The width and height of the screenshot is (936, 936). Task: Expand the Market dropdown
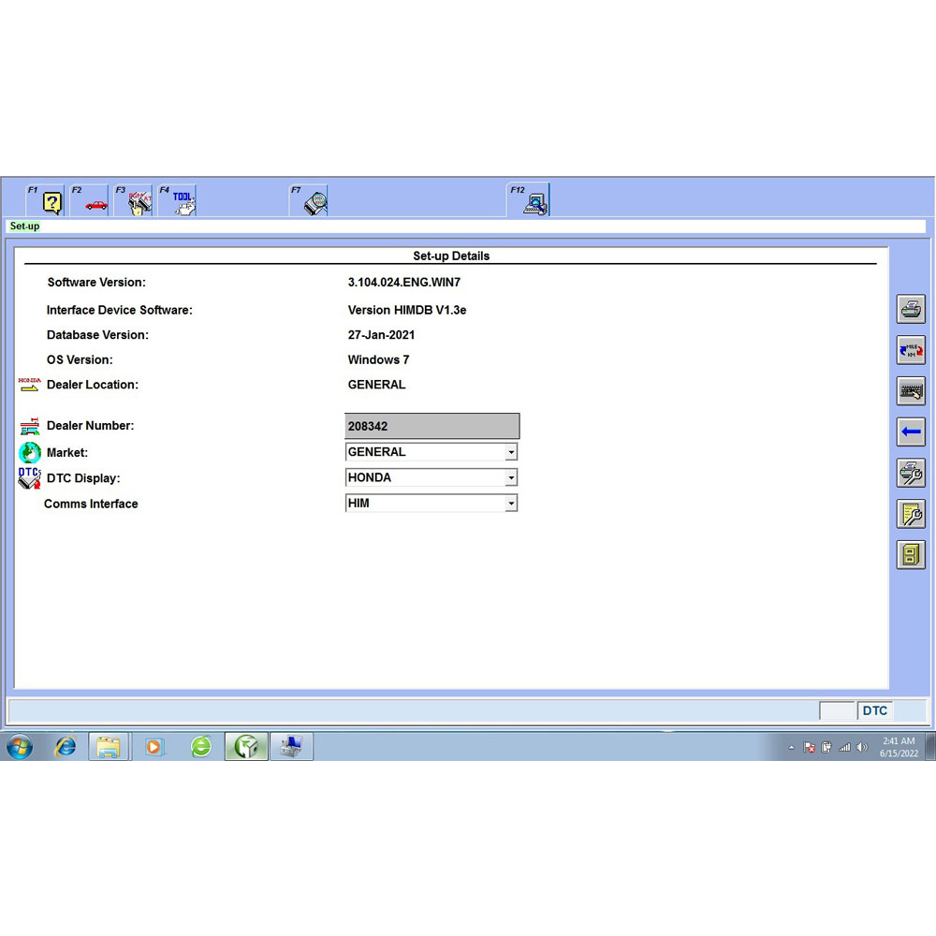click(x=511, y=452)
